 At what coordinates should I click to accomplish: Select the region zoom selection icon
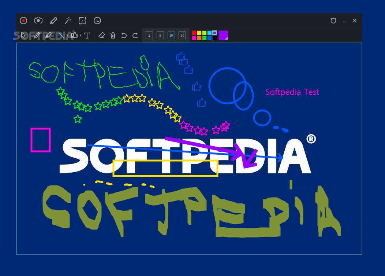tap(82, 21)
